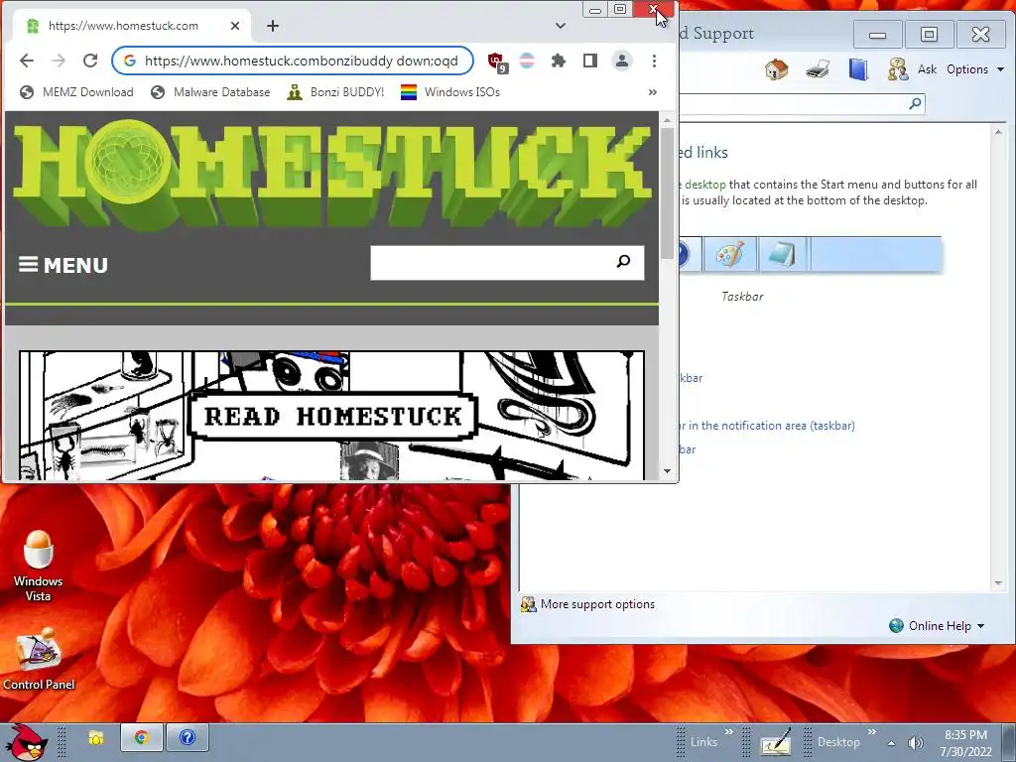Click the taskbar illustration image in Help
The image size is (1016, 762).
(810, 254)
